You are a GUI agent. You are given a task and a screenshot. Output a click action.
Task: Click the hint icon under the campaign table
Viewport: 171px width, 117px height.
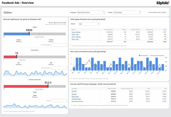tap(71, 105)
